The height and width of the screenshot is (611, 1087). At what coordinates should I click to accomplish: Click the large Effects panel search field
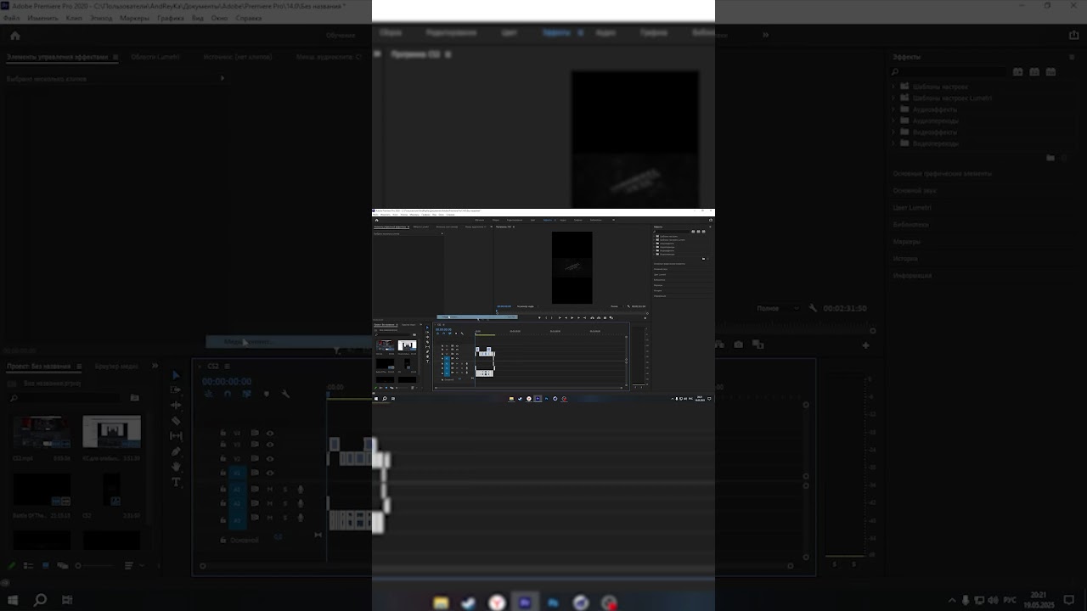coord(947,72)
